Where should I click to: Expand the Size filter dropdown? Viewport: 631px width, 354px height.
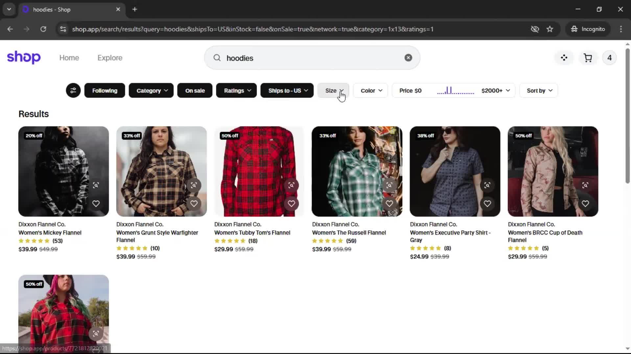pyautogui.click(x=333, y=91)
